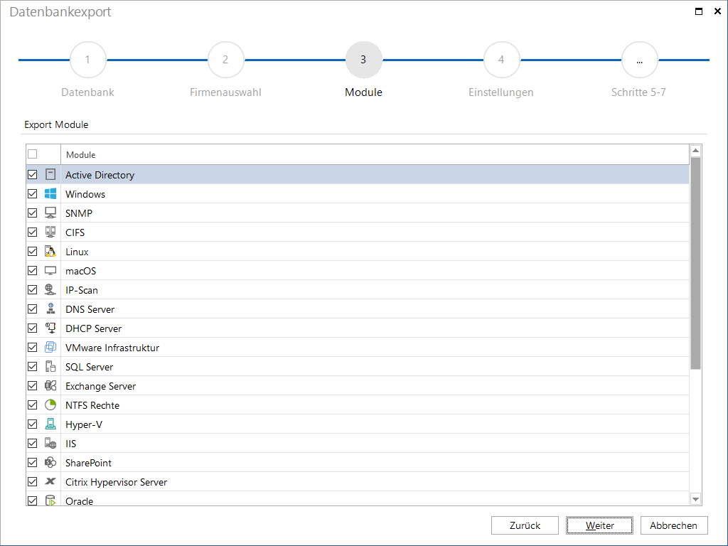
Task: Click the CIFS module icon
Action: (x=50, y=232)
